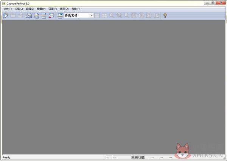Image resolution: width=227 pixels, height=161 pixels.
Task: Close the CapturePerfect window
Action: click(221, 3)
